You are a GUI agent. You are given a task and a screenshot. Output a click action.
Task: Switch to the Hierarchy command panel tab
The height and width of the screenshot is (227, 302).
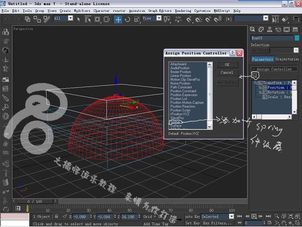pyautogui.click(x=270, y=29)
